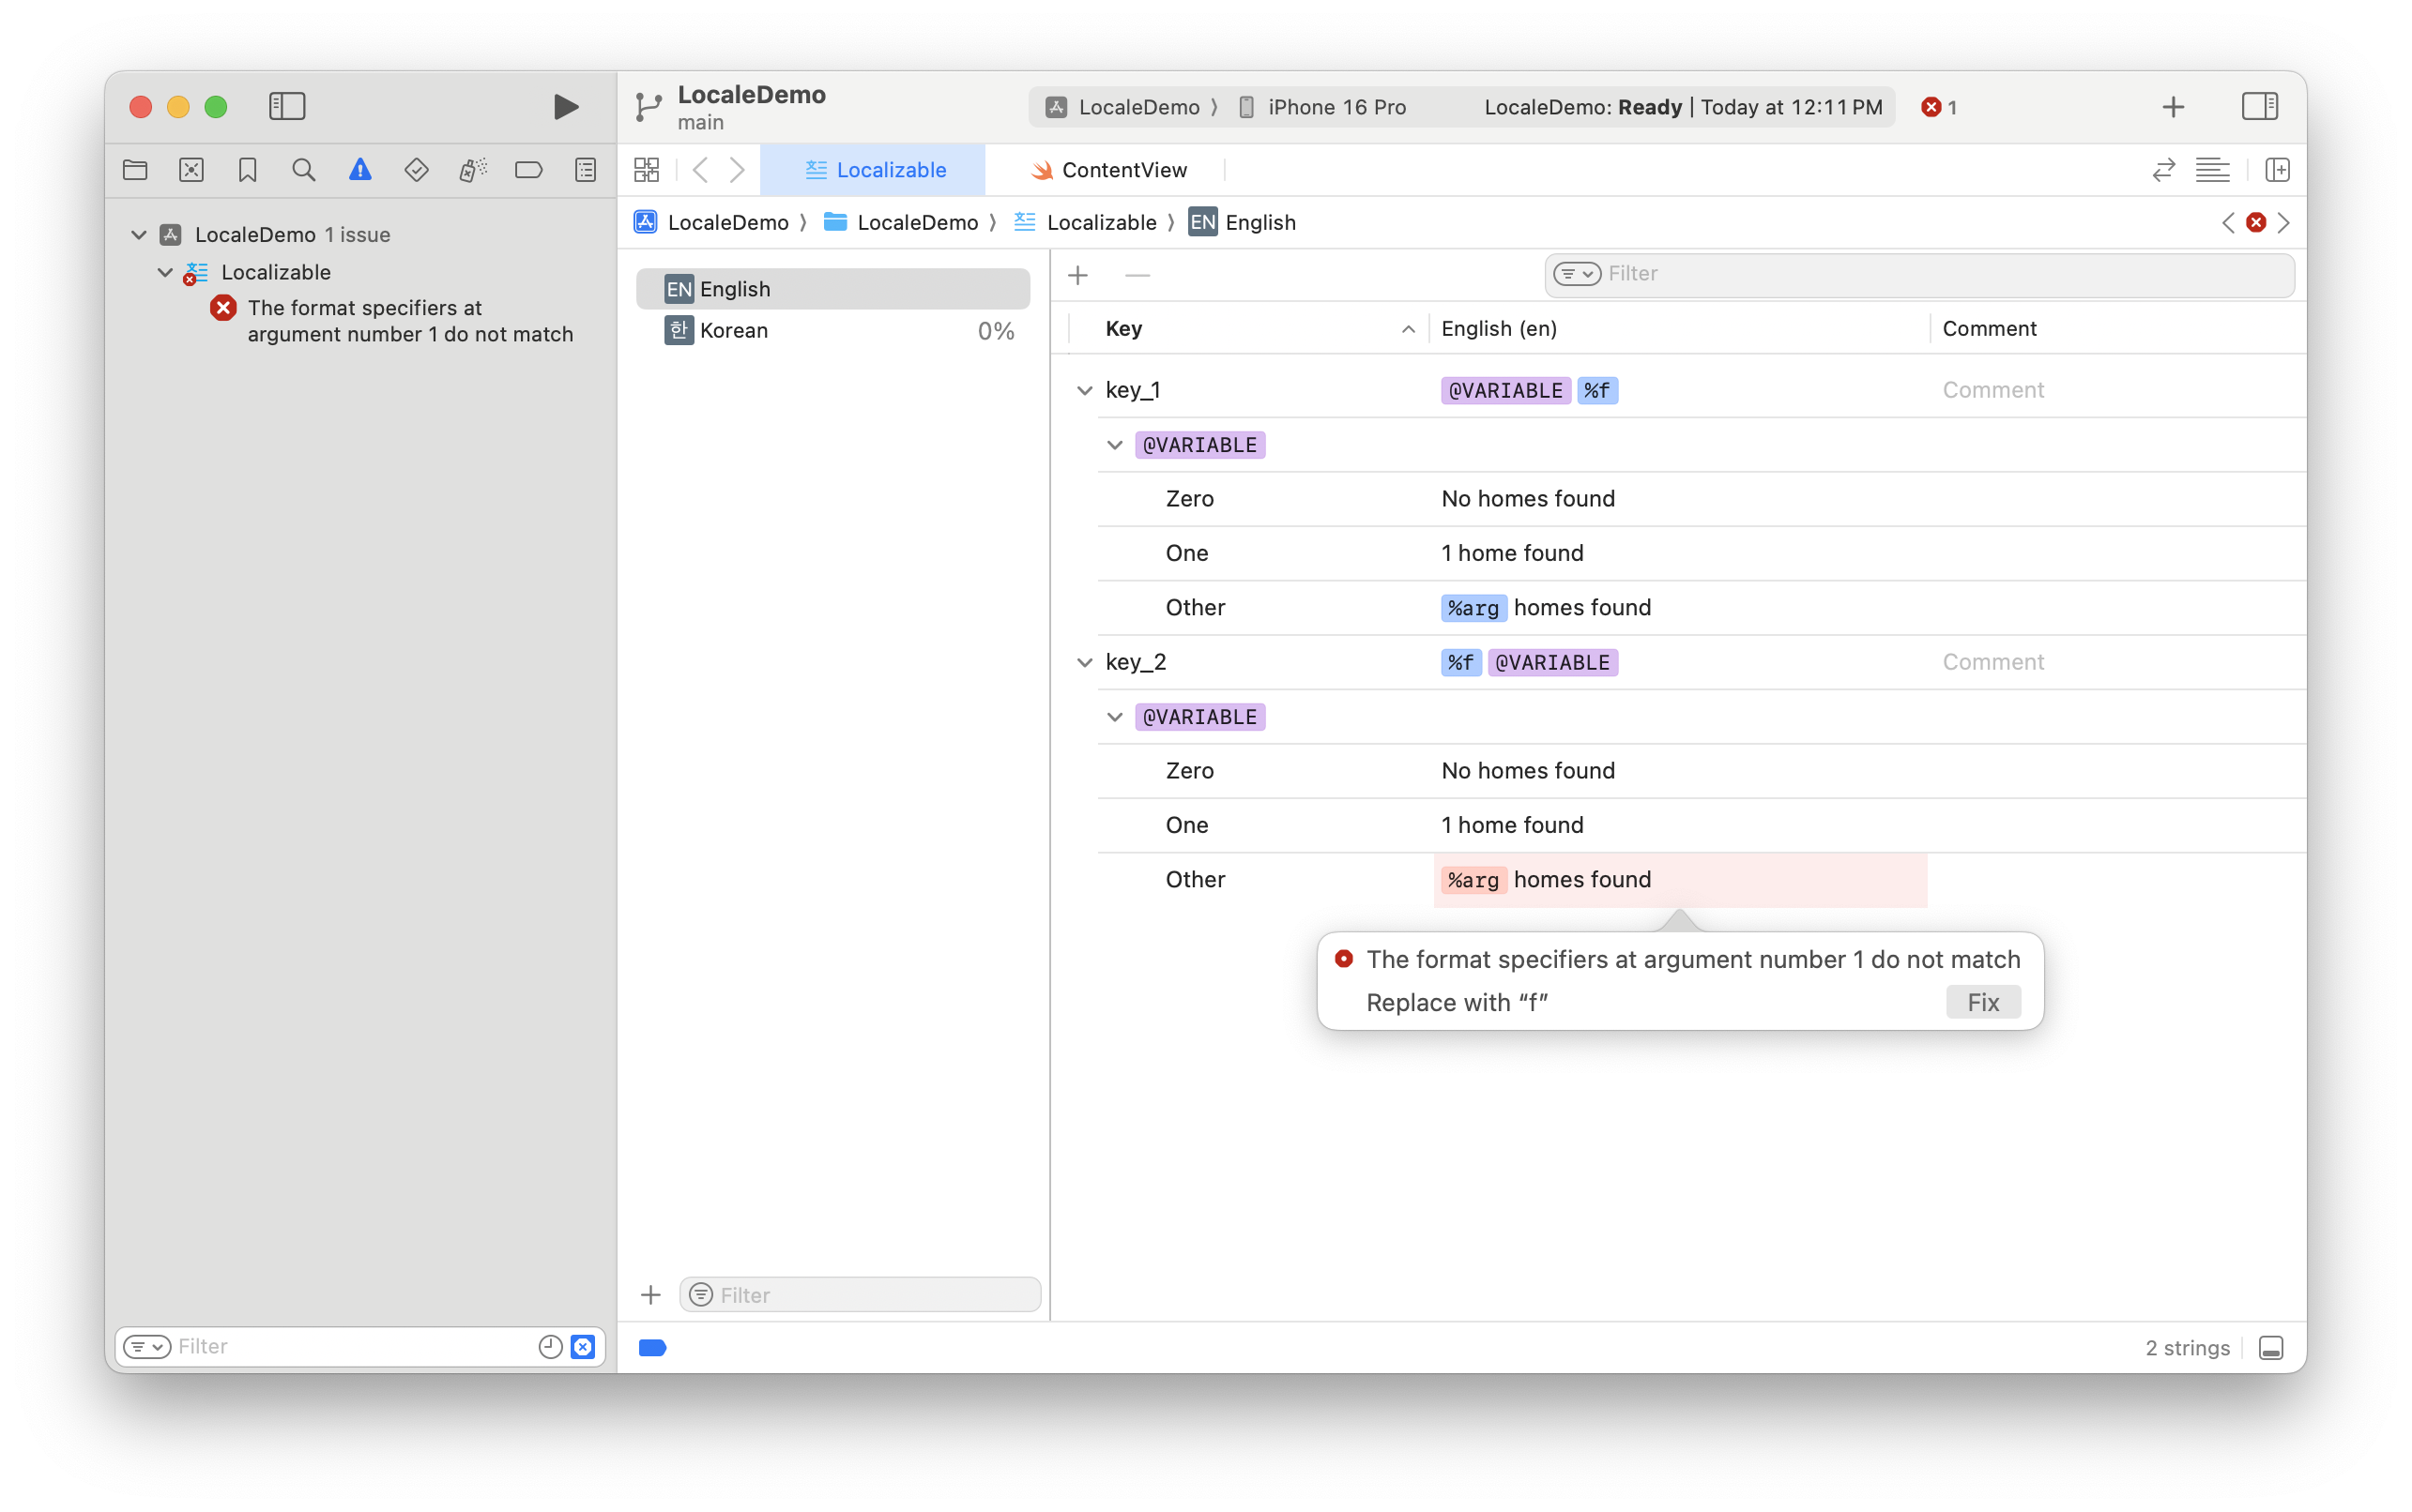Select Korean in the language list

click(733, 331)
